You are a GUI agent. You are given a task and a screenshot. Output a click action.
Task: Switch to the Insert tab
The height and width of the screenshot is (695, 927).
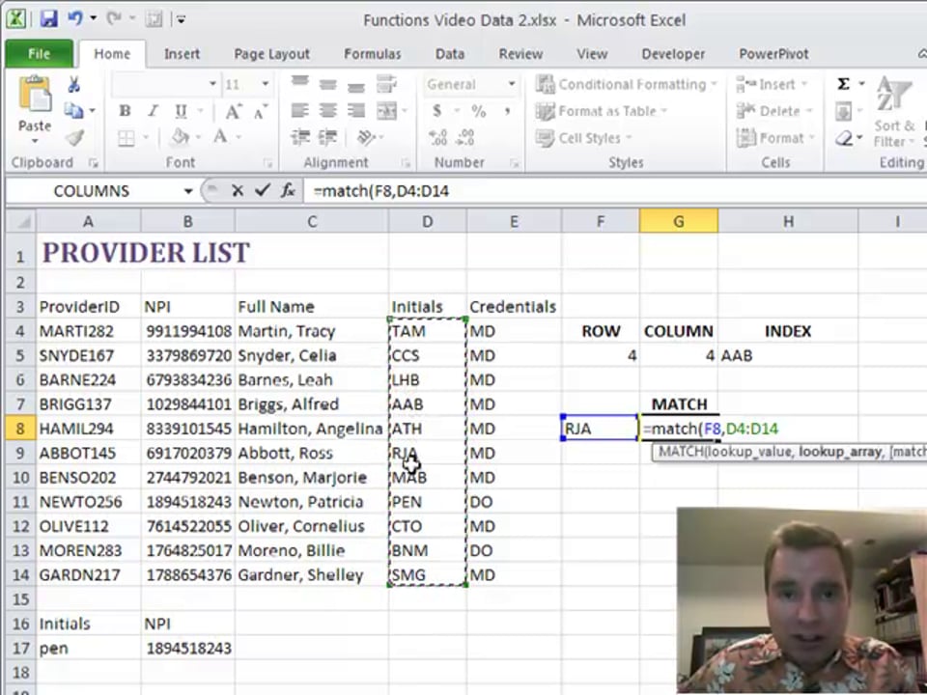coord(182,54)
